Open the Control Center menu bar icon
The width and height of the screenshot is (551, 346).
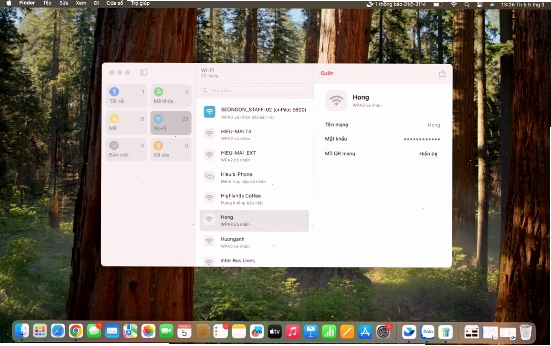[x=479, y=4]
